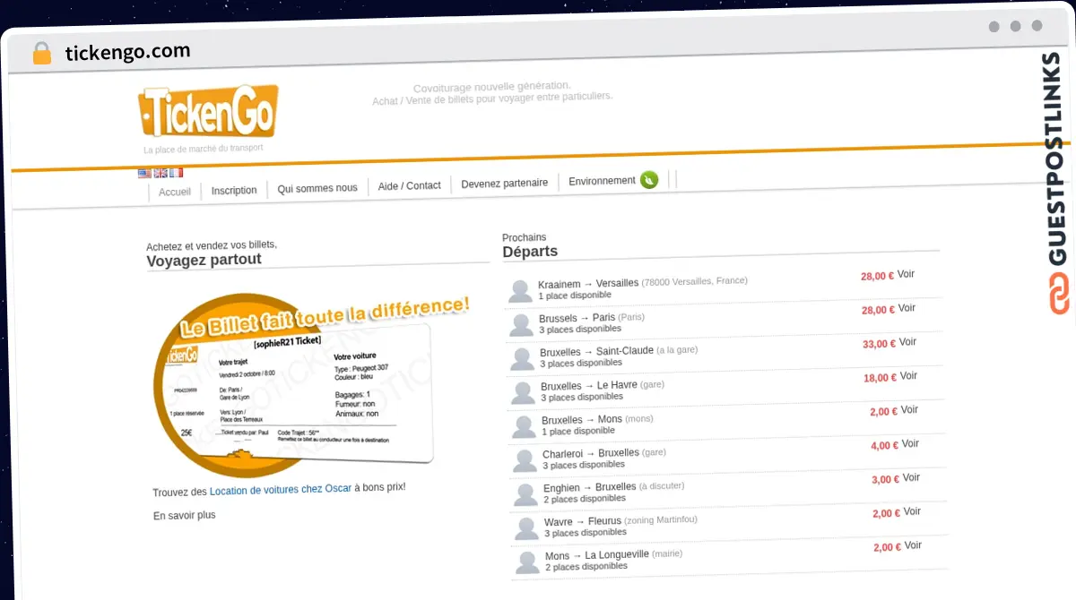Switch language with the US flag
This screenshot has height=600, width=1076.
click(x=144, y=173)
